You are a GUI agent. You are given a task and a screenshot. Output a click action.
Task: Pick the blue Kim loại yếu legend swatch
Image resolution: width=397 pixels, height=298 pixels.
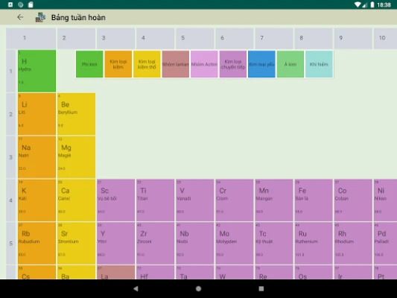tap(261, 64)
